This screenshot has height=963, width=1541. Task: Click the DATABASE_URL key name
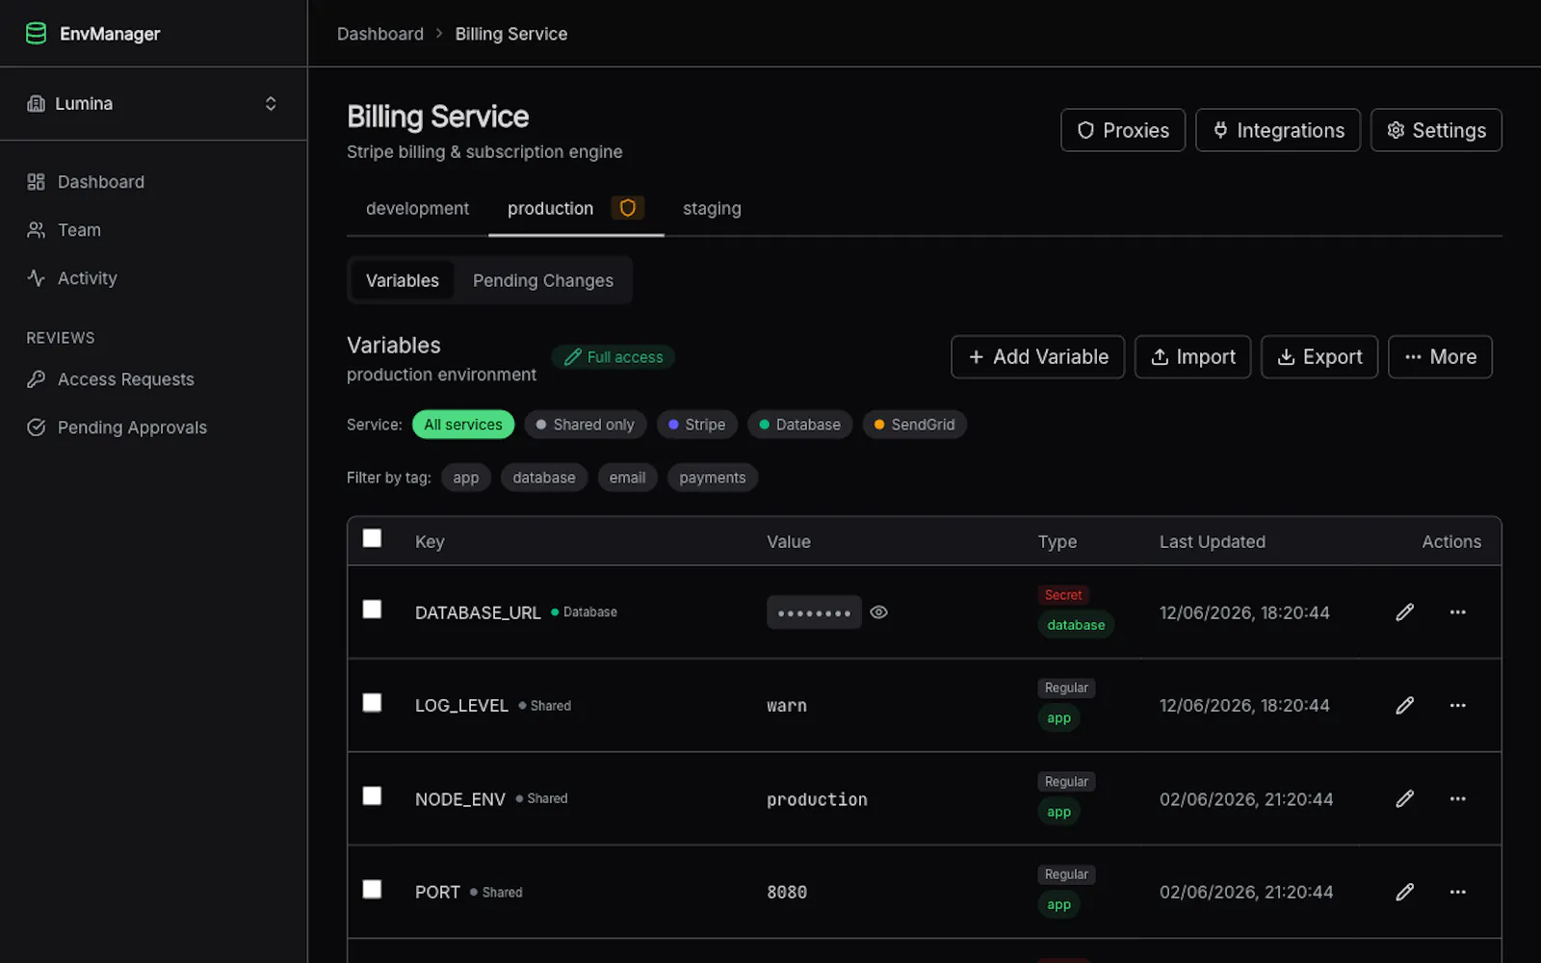[478, 613]
